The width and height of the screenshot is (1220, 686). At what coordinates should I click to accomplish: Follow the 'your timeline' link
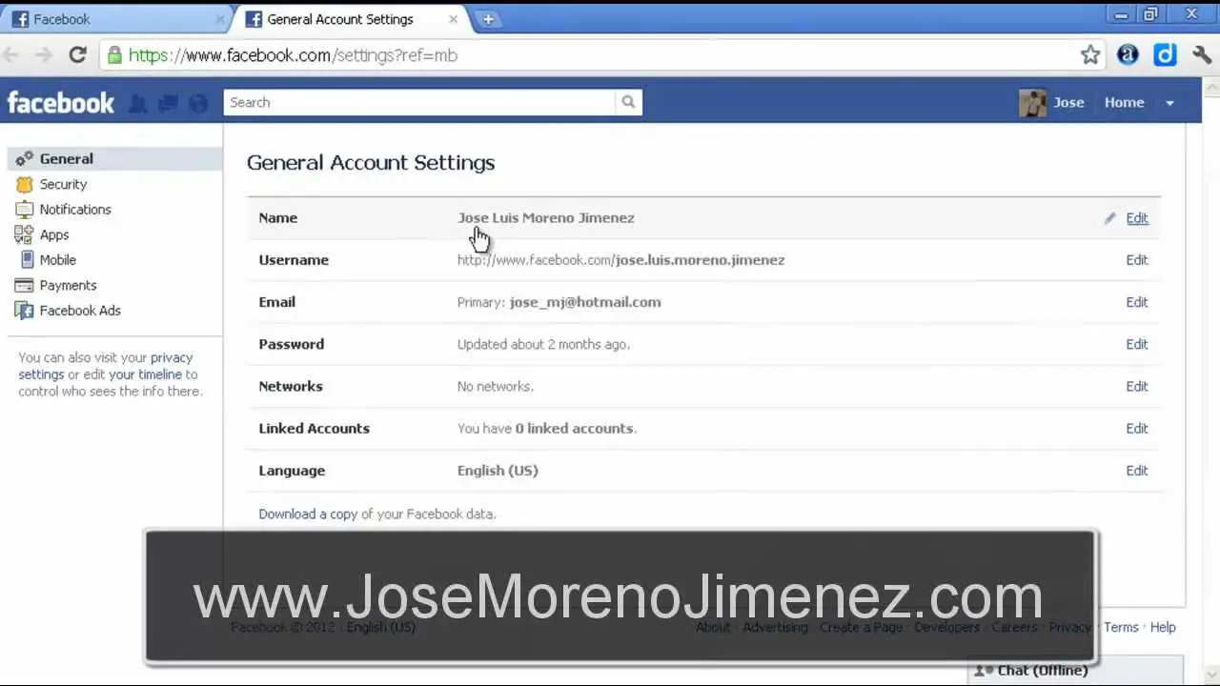point(145,374)
